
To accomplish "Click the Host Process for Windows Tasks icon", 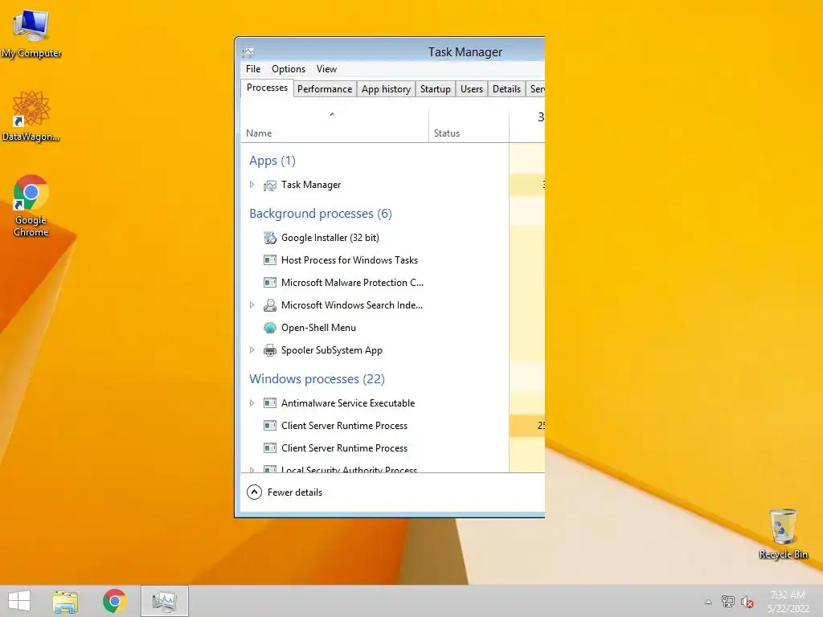I will [x=270, y=260].
